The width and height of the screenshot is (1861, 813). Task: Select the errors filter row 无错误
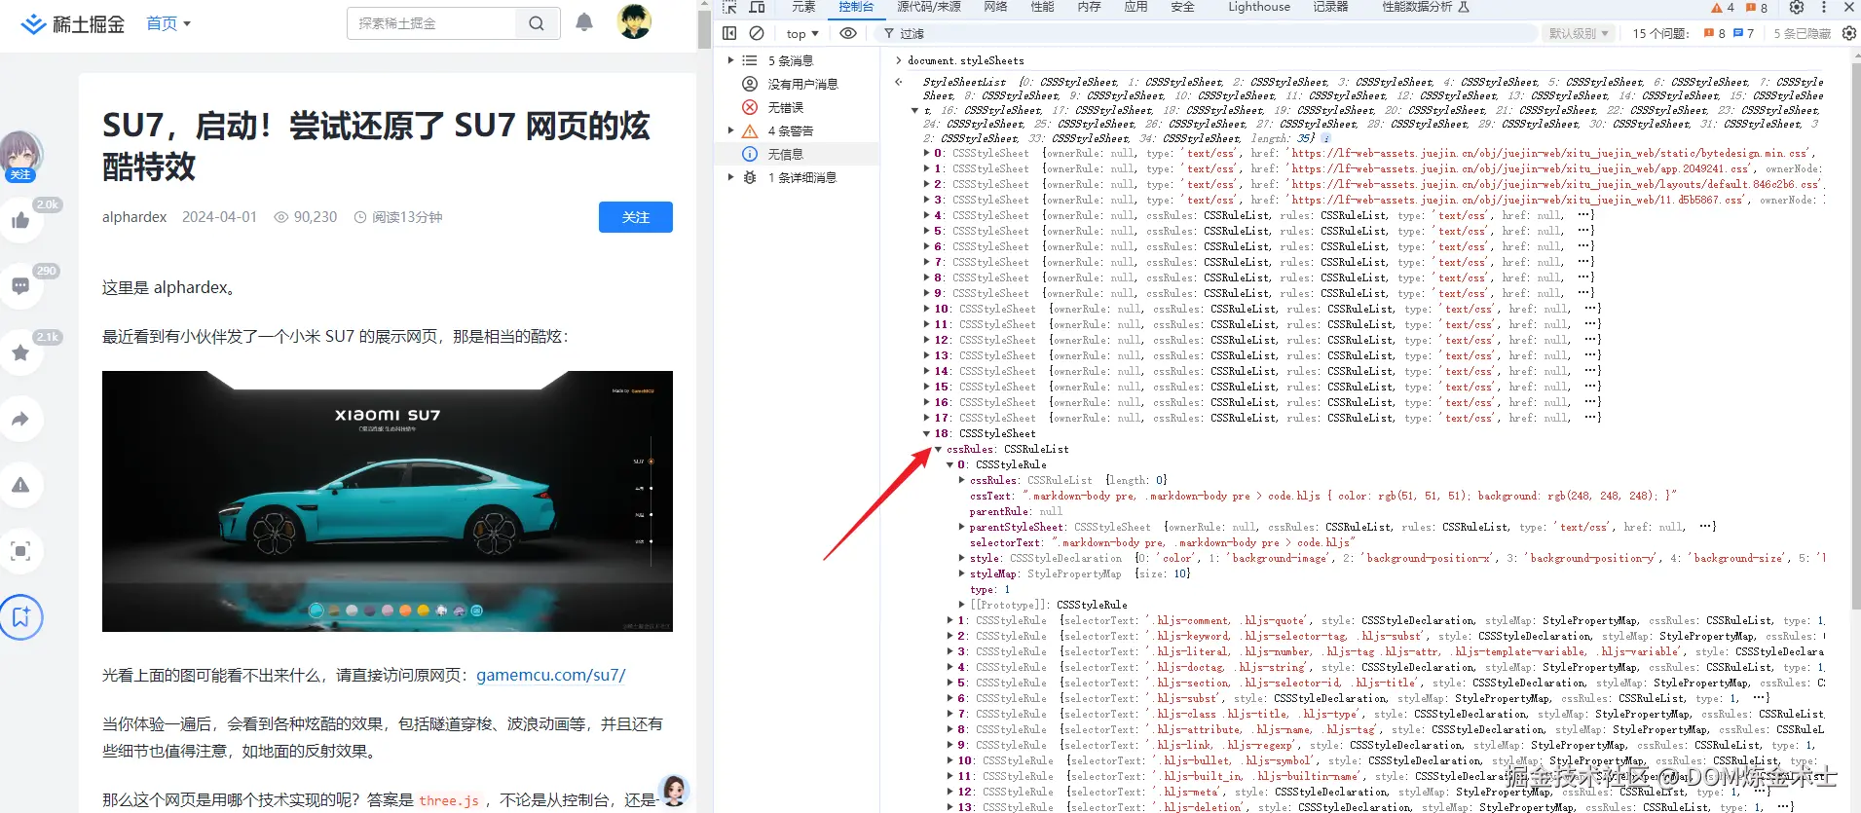(x=799, y=107)
